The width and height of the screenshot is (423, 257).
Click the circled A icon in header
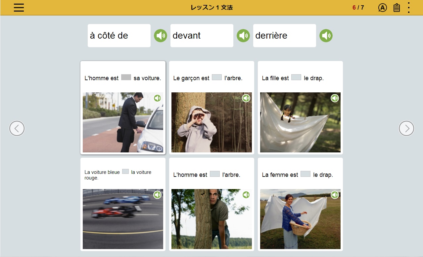pos(382,8)
